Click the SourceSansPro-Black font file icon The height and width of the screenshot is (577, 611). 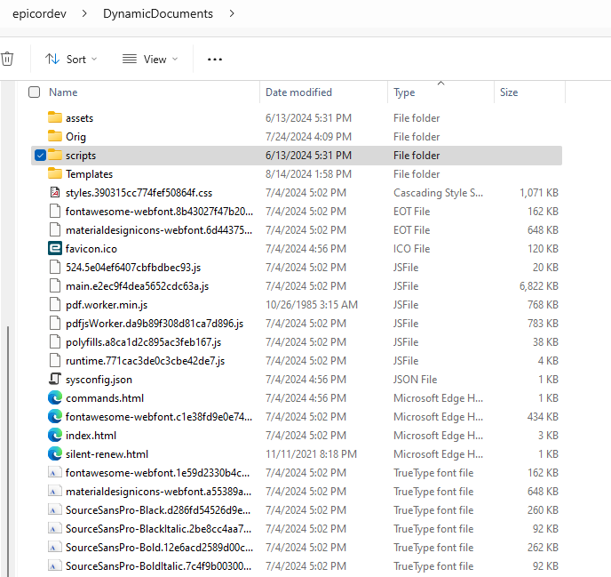pos(55,510)
